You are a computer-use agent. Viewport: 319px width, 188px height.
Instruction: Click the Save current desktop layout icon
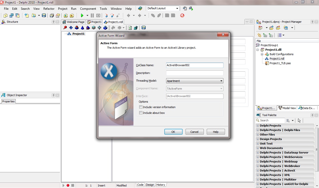click(185, 8)
